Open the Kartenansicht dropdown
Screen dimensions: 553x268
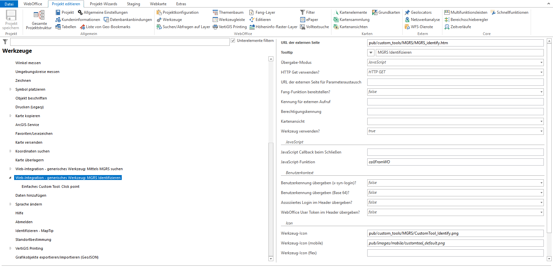pos(541,121)
